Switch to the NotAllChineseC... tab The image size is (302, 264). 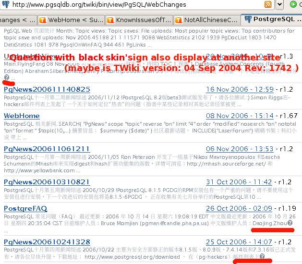tap(207, 20)
